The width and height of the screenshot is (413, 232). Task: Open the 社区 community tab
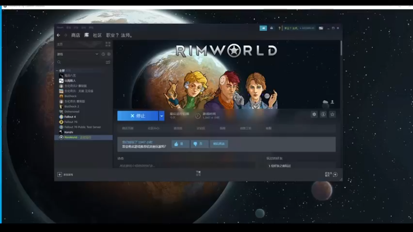click(x=97, y=35)
